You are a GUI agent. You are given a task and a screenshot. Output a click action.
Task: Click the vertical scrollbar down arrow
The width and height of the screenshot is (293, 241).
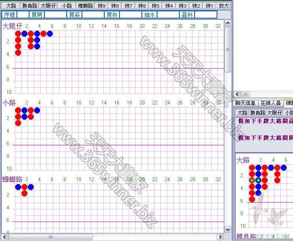click(228, 230)
